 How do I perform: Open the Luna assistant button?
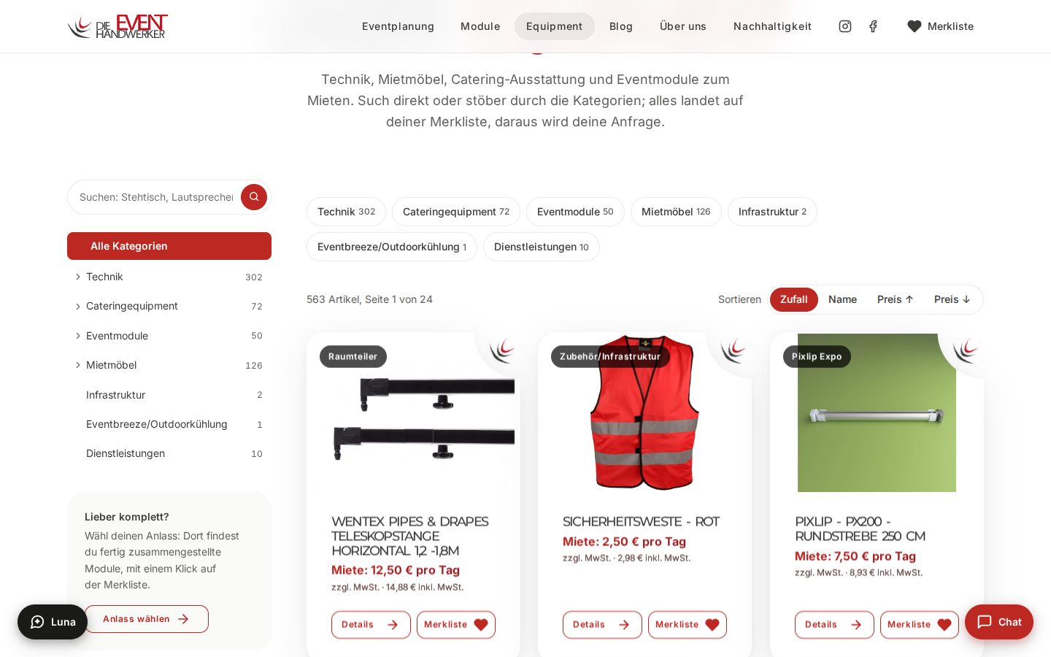click(x=53, y=622)
